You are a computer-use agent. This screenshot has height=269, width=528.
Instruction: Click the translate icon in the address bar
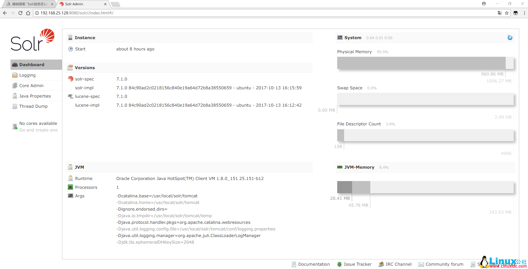coord(500,13)
